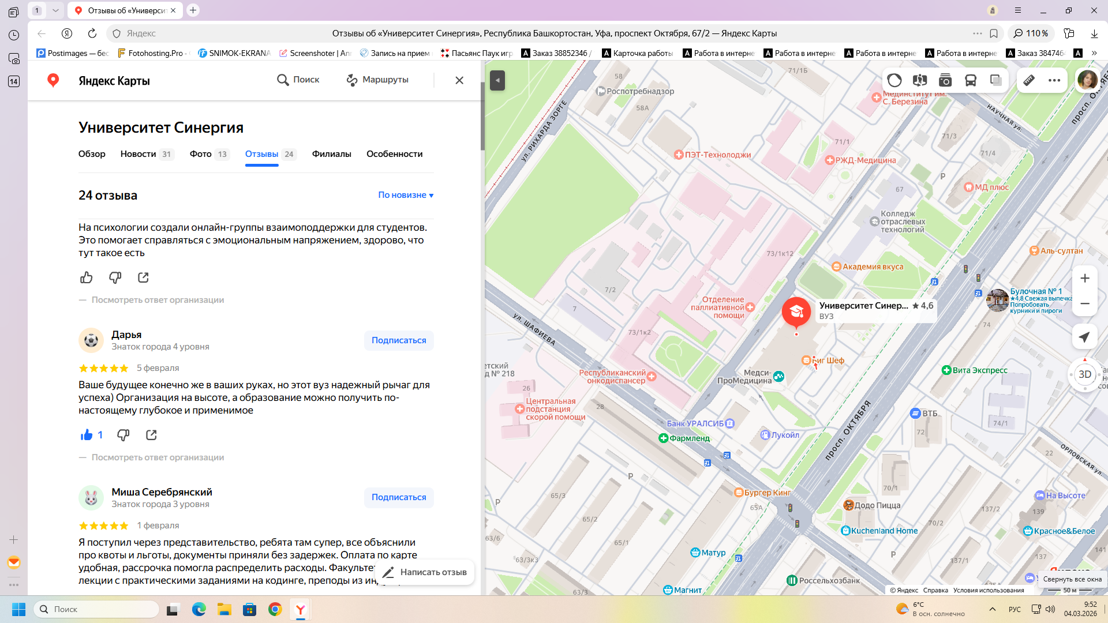Viewport: 1108px width, 623px height.
Task: Dislike Дарья's review
Action: (x=123, y=435)
